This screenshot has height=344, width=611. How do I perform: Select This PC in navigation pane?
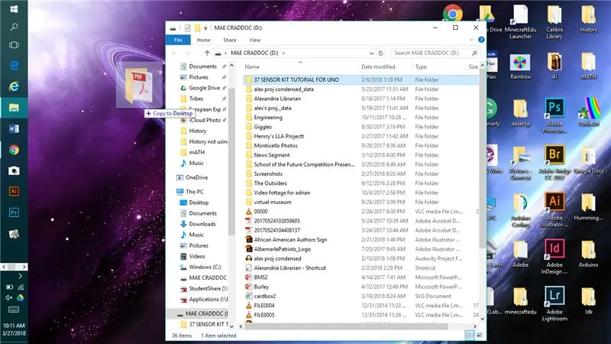[194, 192]
